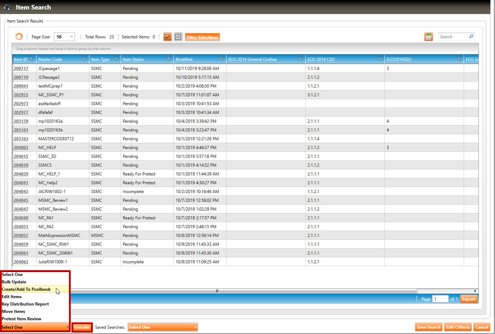The width and height of the screenshot is (495, 334).
Task: Click the deselect all minus icon
Action: click(178, 37)
